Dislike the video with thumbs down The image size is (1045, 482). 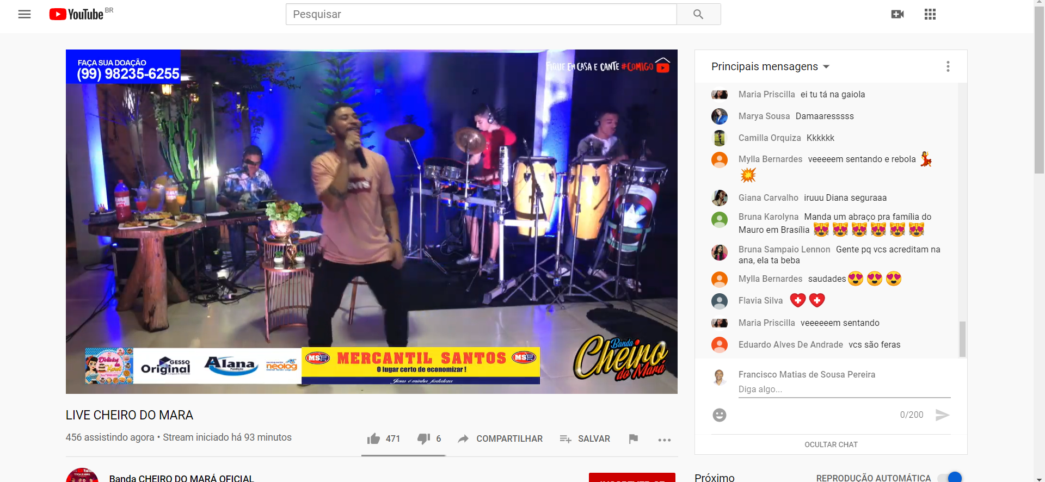[429, 438]
